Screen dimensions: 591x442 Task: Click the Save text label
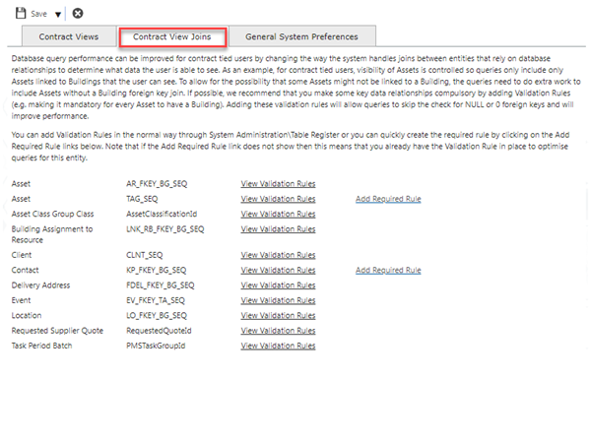tap(40, 14)
